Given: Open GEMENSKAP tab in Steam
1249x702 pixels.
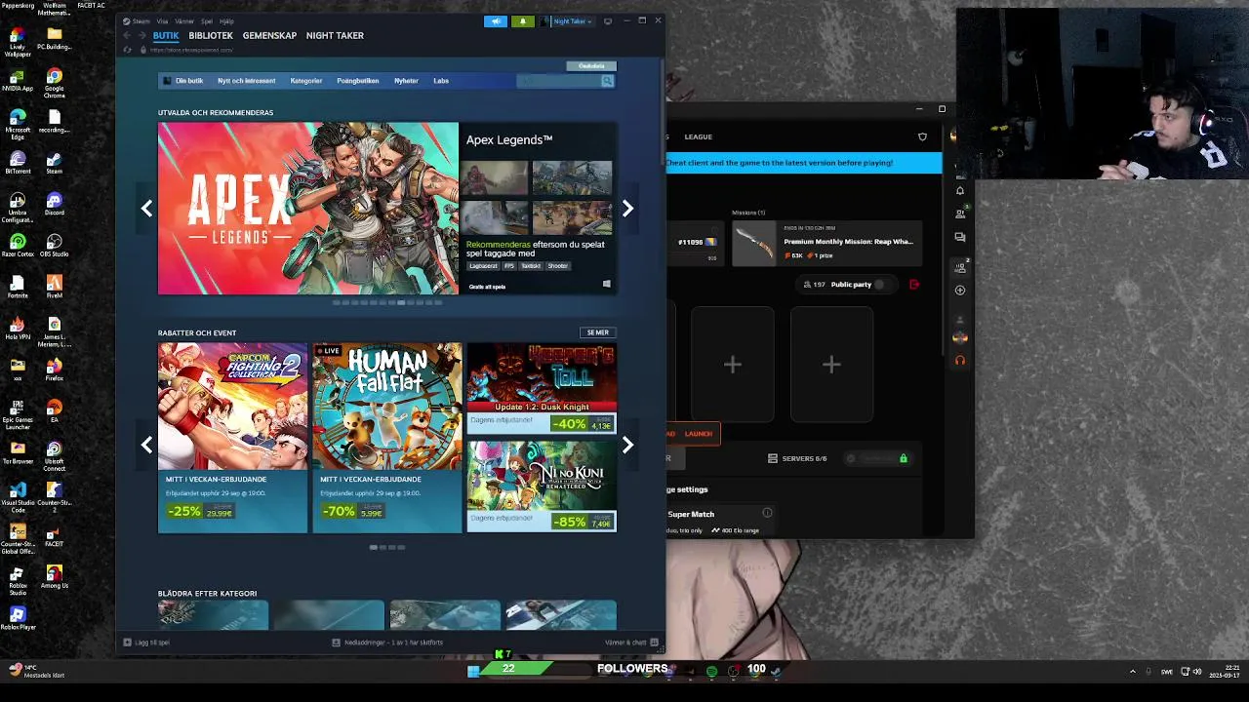Looking at the screenshot, I should (269, 35).
